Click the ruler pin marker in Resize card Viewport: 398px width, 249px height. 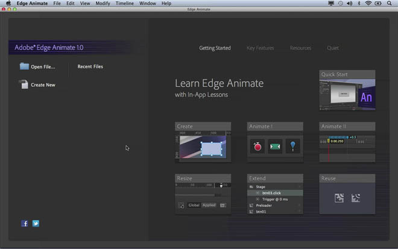(221, 186)
